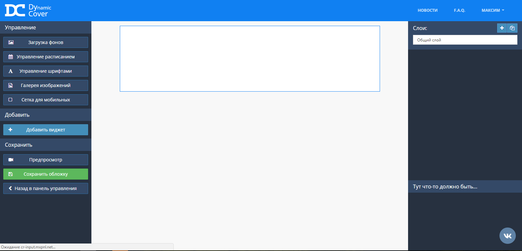
Task: Click the camera icon for preview
Action: (11, 160)
